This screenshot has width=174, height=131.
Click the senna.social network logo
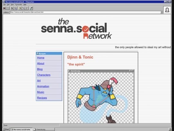tap(76, 29)
